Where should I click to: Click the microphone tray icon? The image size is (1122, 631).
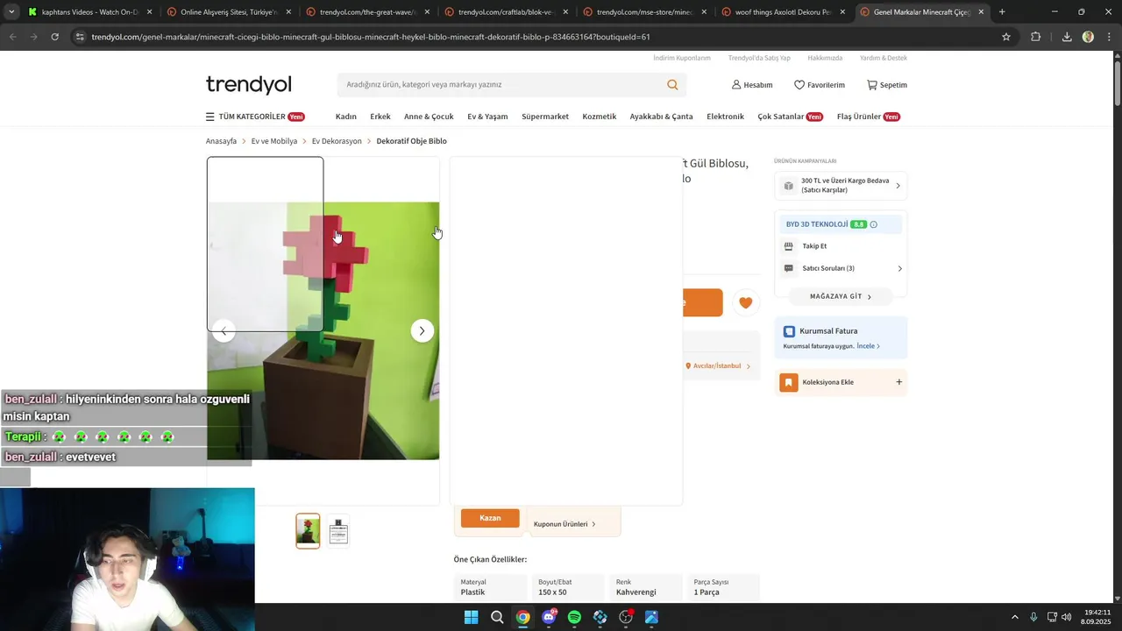point(1033,617)
